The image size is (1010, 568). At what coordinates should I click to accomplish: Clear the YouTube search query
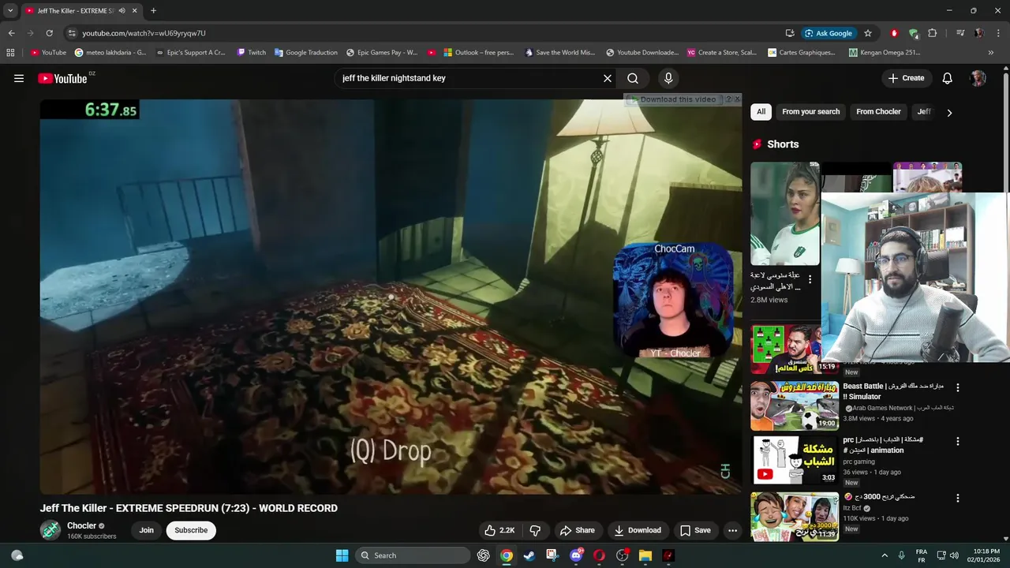pyautogui.click(x=608, y=78)
